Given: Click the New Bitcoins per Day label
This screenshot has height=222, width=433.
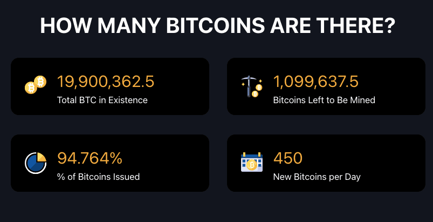Looking at the screenshot, I should click(x=317, y=177).
